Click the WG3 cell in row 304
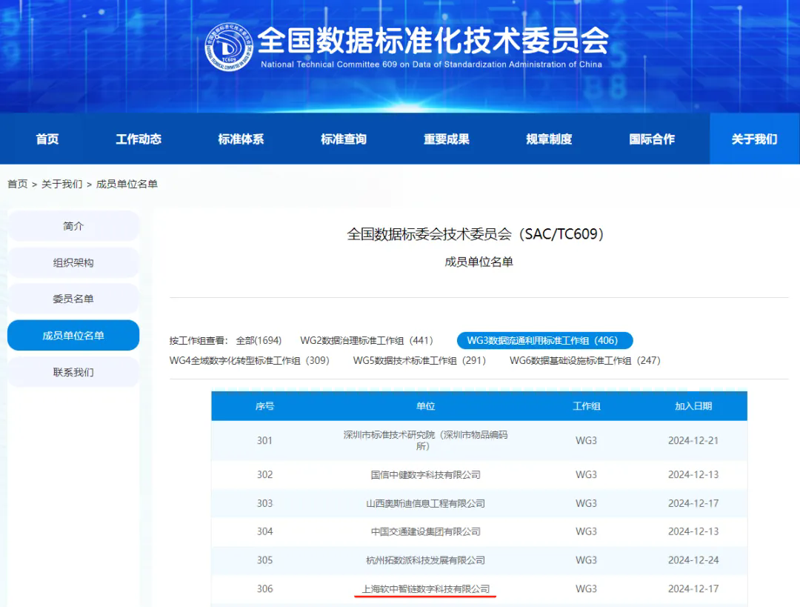 click(586, 531)
